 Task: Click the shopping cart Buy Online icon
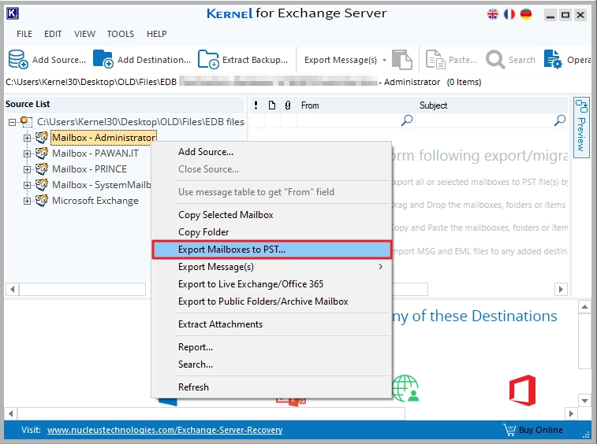pyautogui.click(x=509, y=430)
